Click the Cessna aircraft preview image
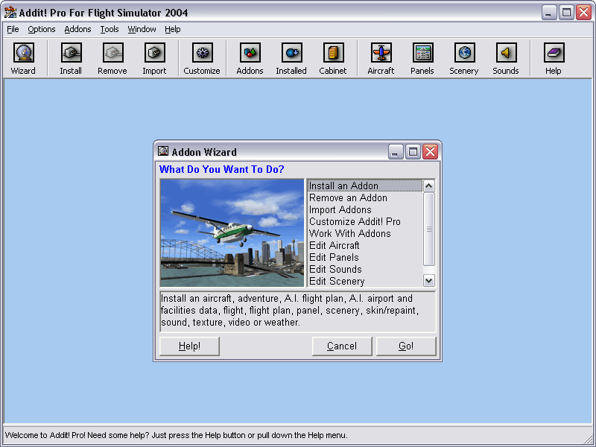 coord(232,232)
